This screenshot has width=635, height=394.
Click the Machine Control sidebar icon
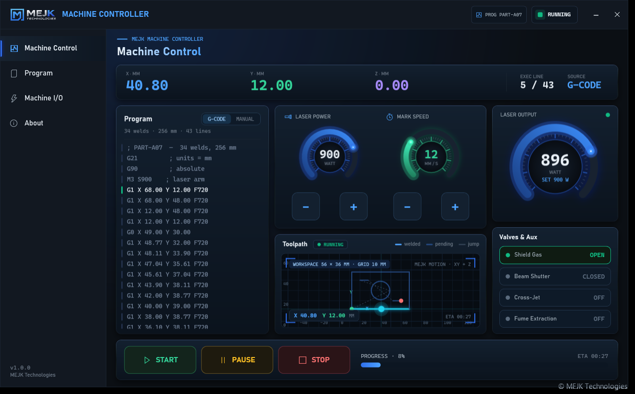coord(14,48)
